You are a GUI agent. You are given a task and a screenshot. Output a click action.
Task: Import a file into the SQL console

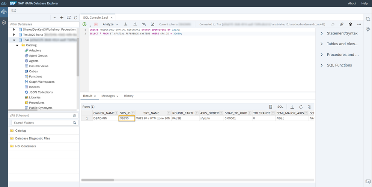point(135,24)
